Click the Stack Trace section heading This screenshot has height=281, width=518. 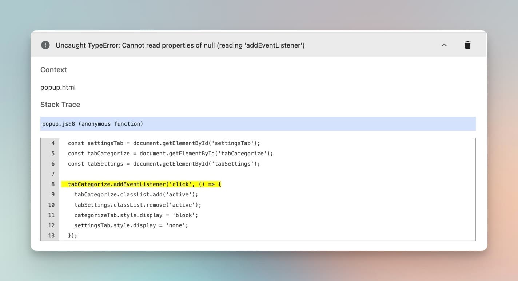click(x=60, y=105)
